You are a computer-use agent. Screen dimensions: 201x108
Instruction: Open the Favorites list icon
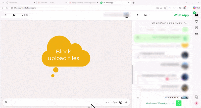(x=180, y=8)
